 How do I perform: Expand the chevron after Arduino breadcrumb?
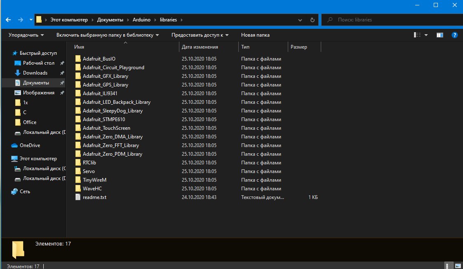[x=155, y=20]
